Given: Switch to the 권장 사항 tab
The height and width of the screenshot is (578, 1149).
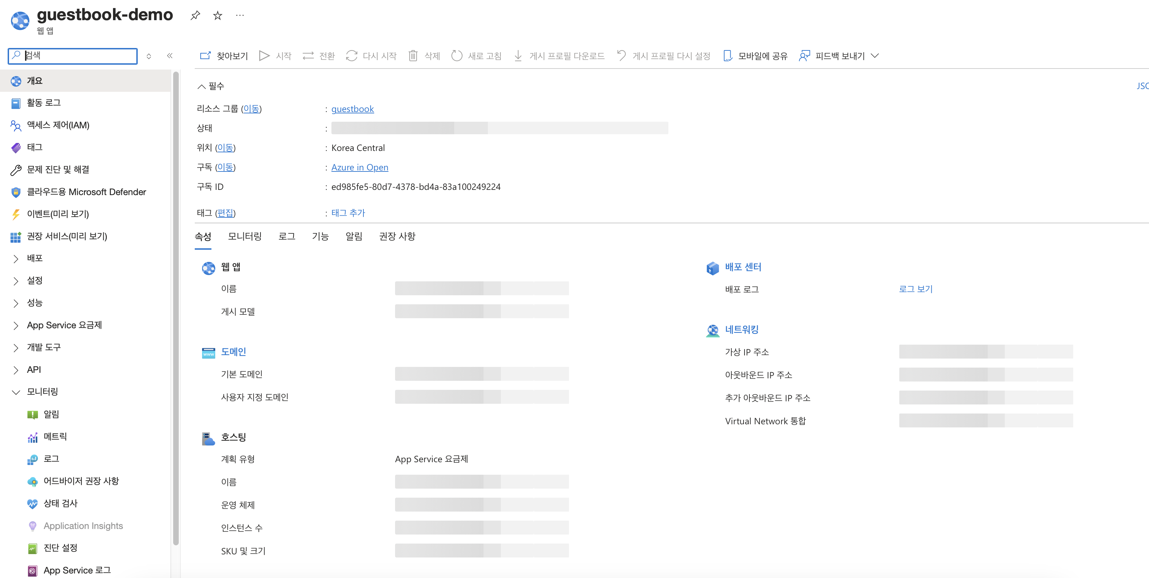Looking at the screenshot, I should (397, 236).
